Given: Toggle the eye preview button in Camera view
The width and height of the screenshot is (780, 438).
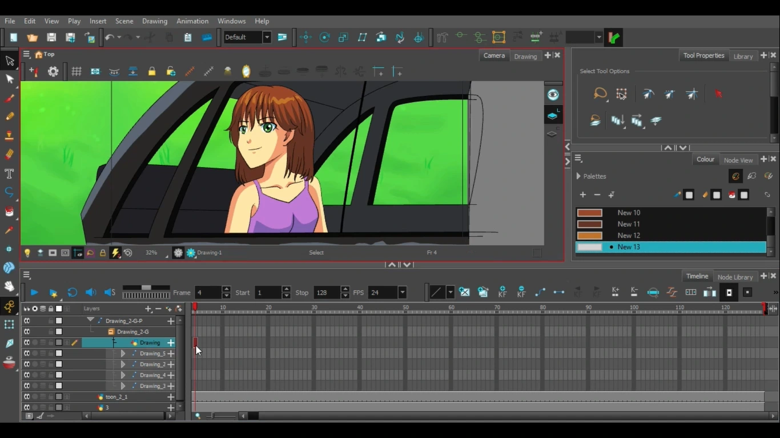Looking at the screenshot, I should coord(553,95).
